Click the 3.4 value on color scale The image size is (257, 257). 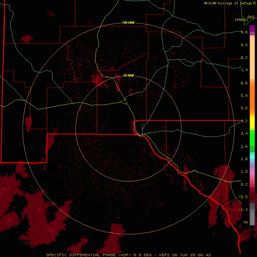(244, 134)
